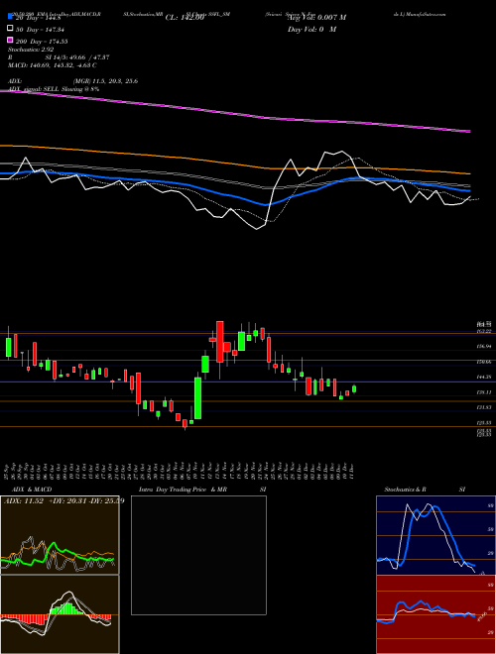The width and height of the screenshot is (496, 654).
Task: Click the tall red candle at the chart peak
Action: tap(219, 342)
